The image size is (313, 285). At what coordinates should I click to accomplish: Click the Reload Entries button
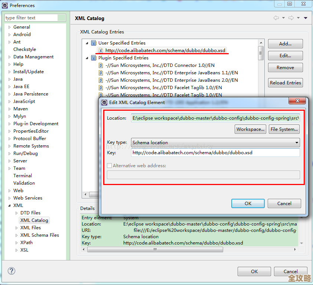285,82
